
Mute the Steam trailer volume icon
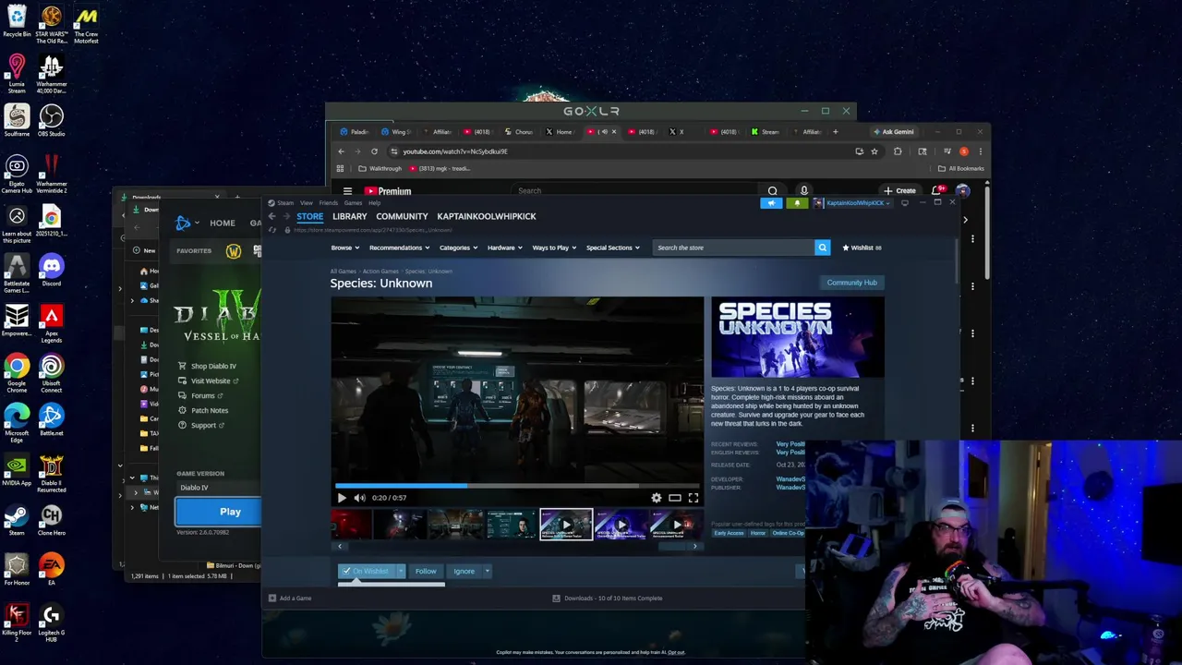pyautogui.click(x=360, y=498)
